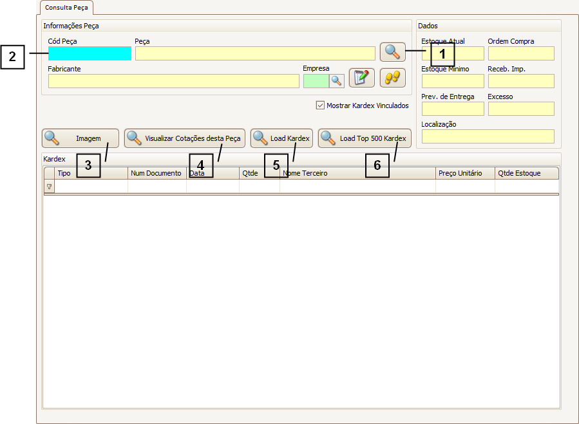The image size is (579, 424).
Task: Click into the Fabricante text field
Action: pyautogui.click(x=173, y=81)
